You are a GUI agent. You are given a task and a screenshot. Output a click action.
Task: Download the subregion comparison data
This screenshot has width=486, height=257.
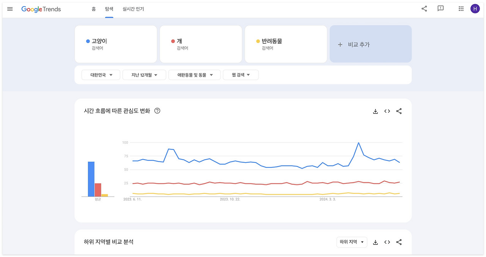[376, 242]
